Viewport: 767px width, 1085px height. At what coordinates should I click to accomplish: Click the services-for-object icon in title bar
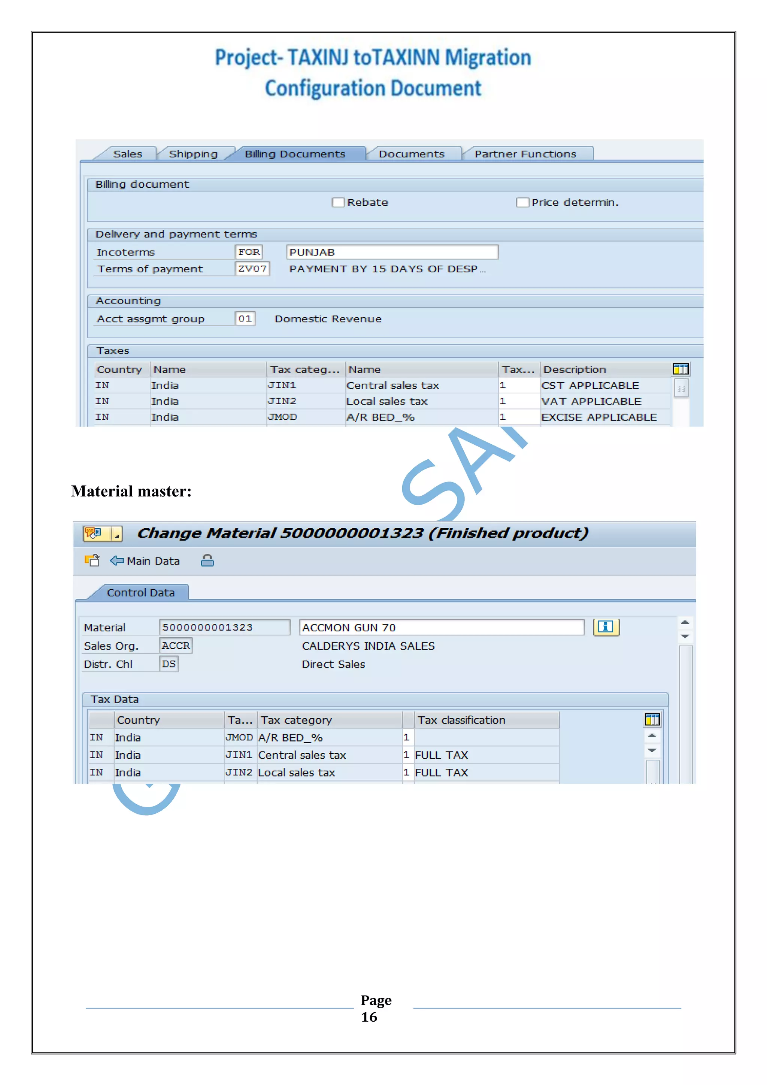tap(94, 534)
